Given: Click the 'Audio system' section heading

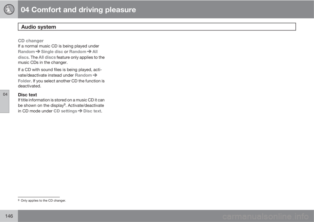Looking at the screenshot, I should [39, 27].
